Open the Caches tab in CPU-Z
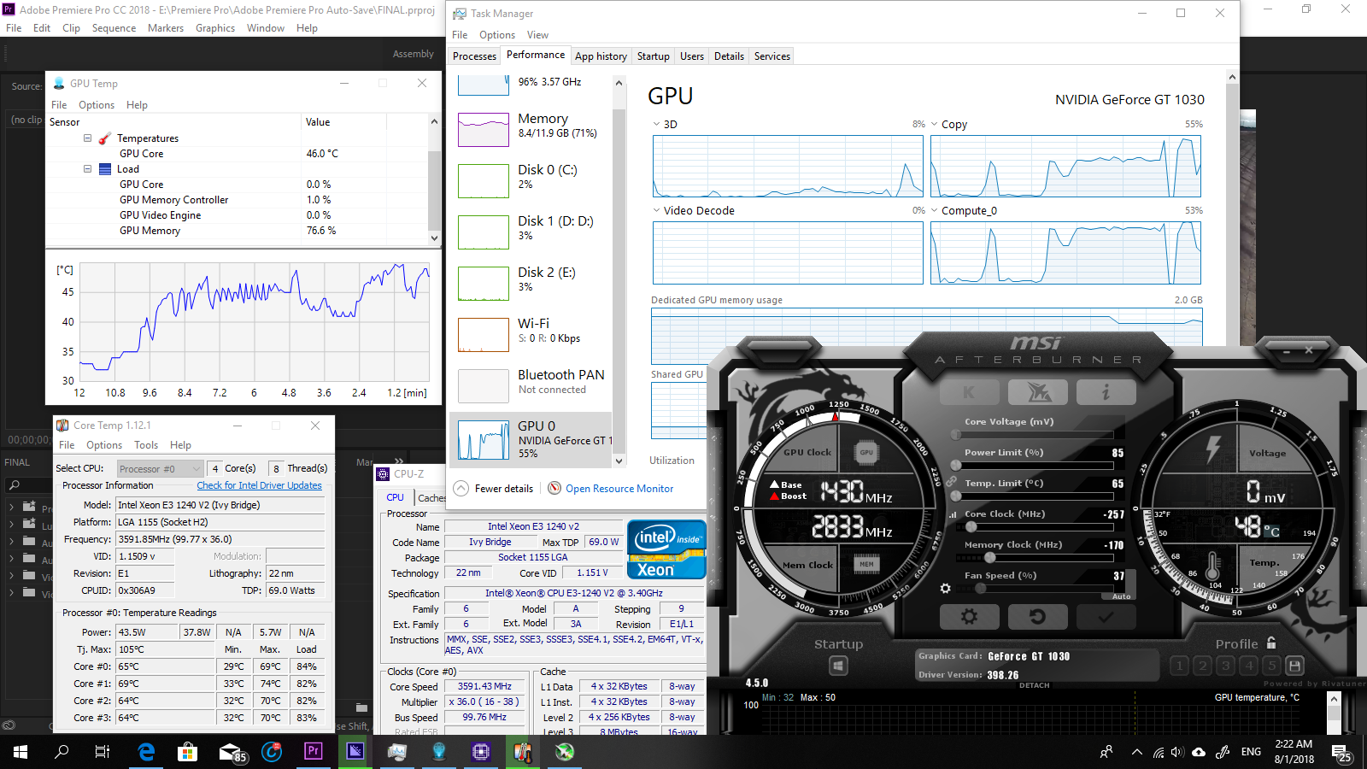Screen dimensions: 1367x769 tap(432, 497)
